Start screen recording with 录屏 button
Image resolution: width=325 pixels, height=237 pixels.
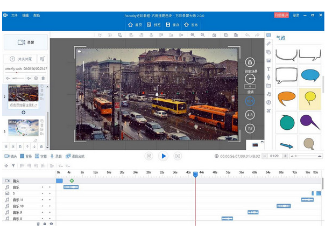[26, 43]
